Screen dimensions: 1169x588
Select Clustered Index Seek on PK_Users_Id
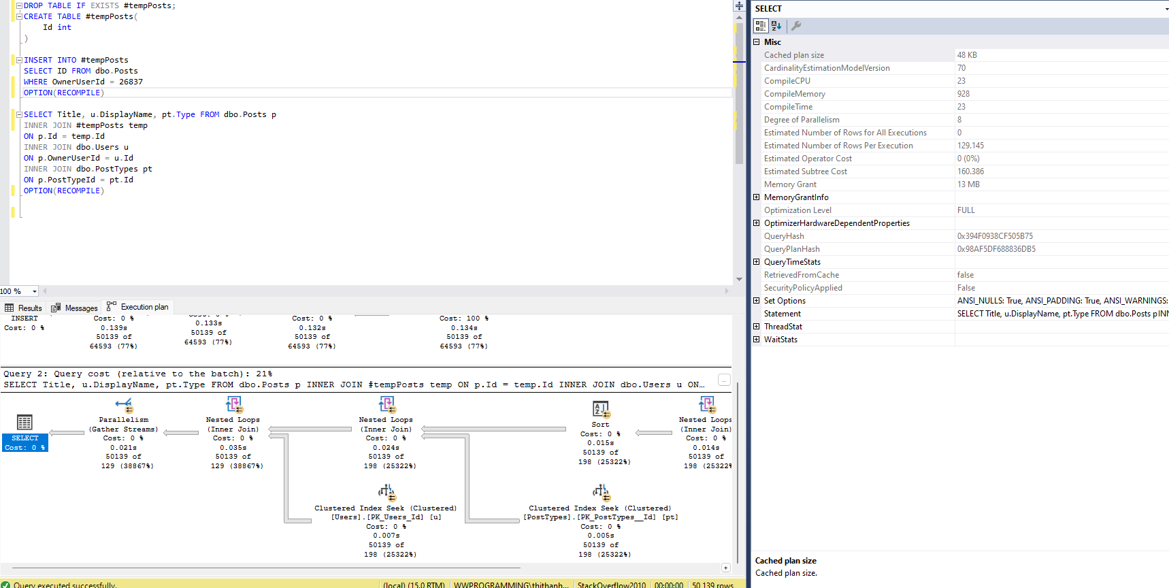click(386, 521)
